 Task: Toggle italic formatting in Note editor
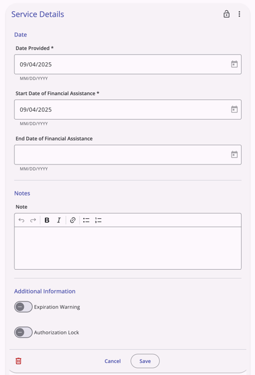[59, 220]
